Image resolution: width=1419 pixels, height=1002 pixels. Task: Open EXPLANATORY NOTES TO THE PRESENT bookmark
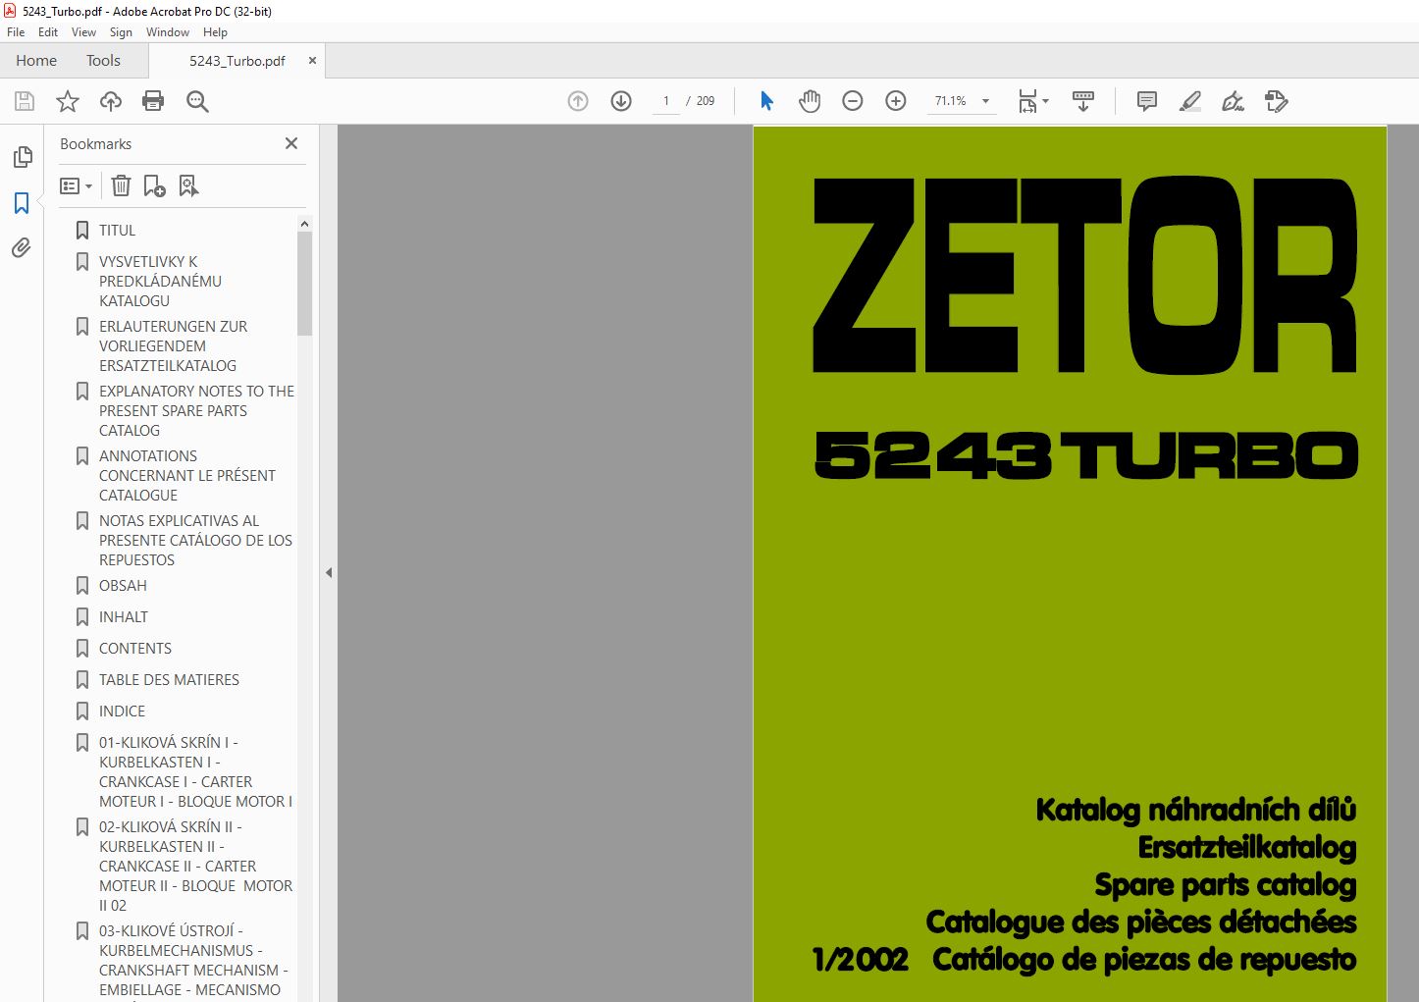click(x=196, y=410)
